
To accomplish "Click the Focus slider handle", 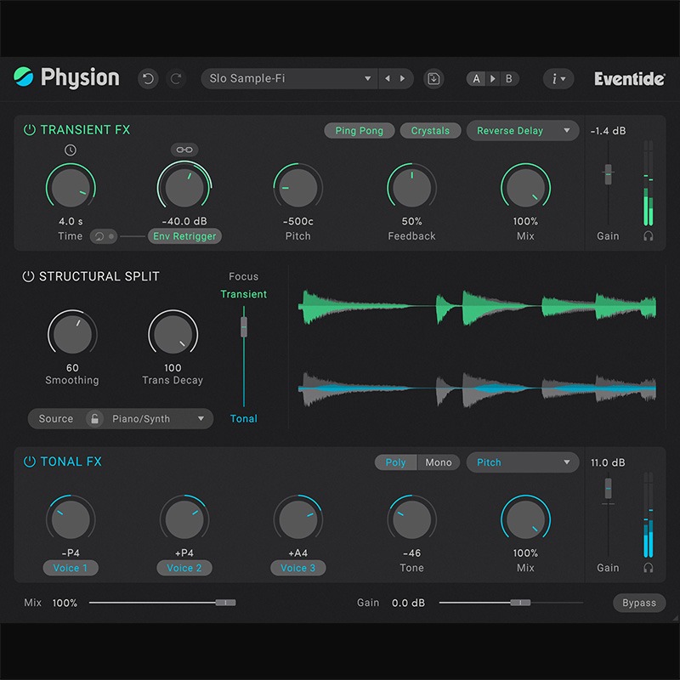I will pyautogui.click(x=244, y=326).
